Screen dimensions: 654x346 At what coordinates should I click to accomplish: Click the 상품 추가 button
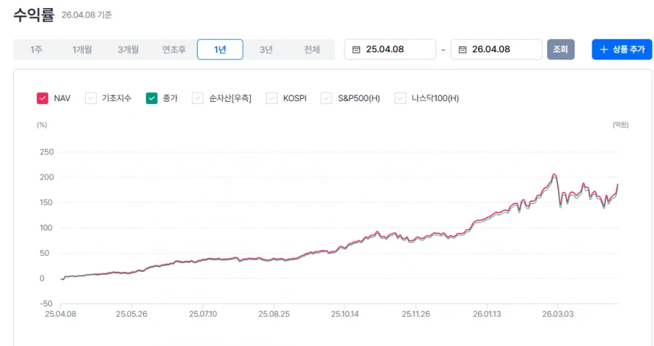(622, 49)
